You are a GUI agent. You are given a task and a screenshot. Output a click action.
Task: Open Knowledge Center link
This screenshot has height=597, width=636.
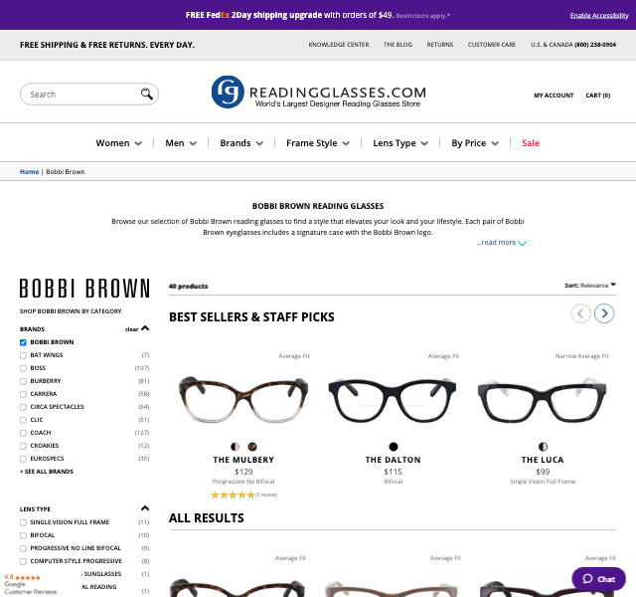(339, 44)
